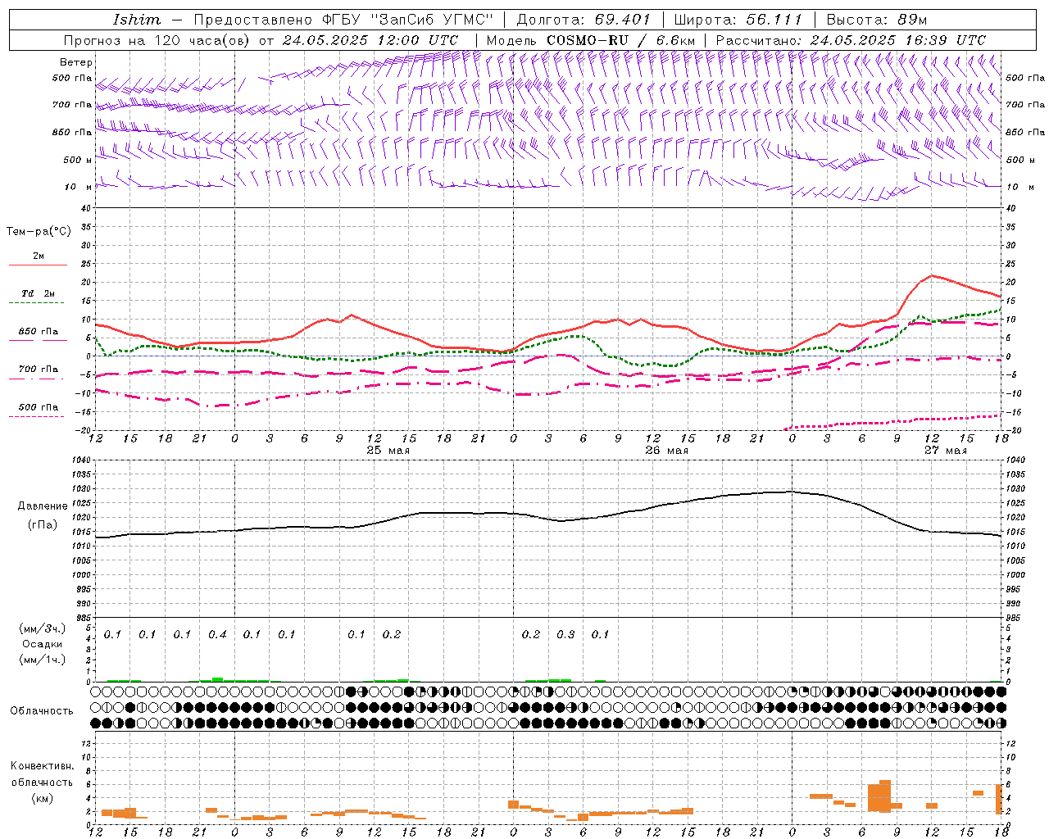
Task: Click the "25 мая" date label
Action: coord(388,451)
